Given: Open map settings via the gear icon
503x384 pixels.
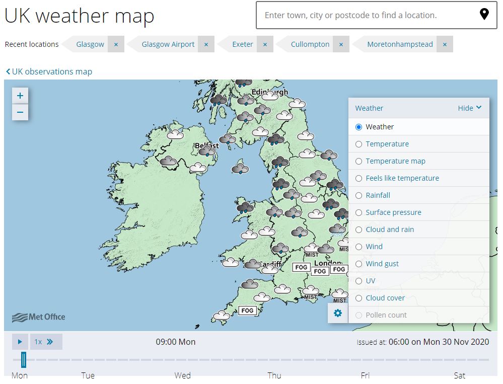Looking at the screenshot, I should pos(337,313).
